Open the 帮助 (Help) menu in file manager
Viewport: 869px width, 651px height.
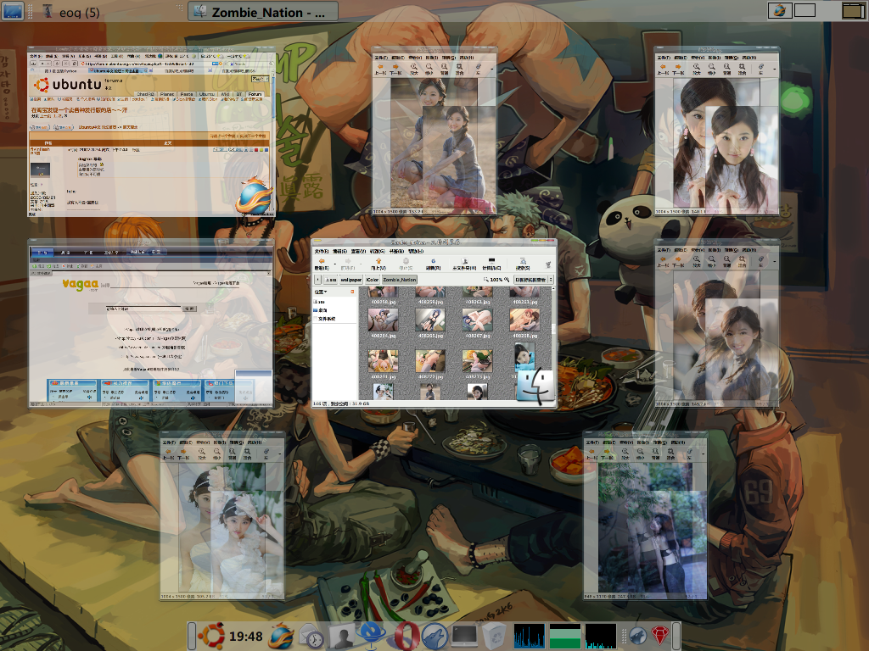[x=415, y=251]
